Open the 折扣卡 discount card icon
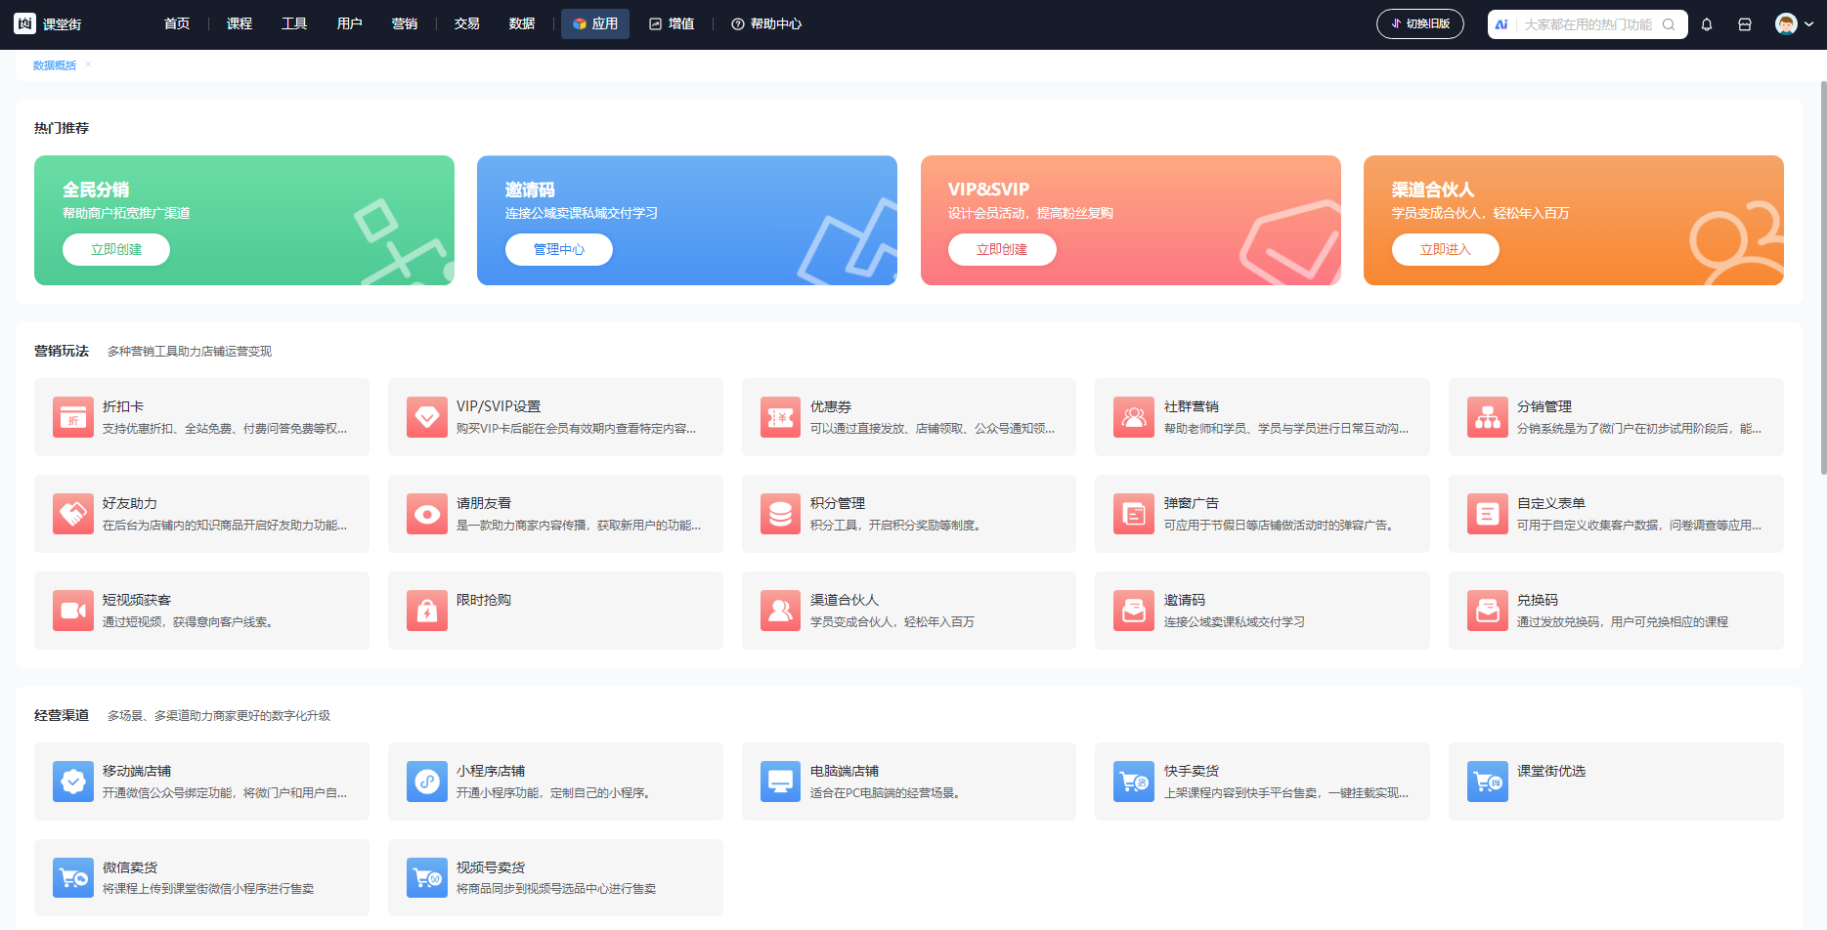Viewport: 1827px width, 930px height. click(x=73, y=417)
